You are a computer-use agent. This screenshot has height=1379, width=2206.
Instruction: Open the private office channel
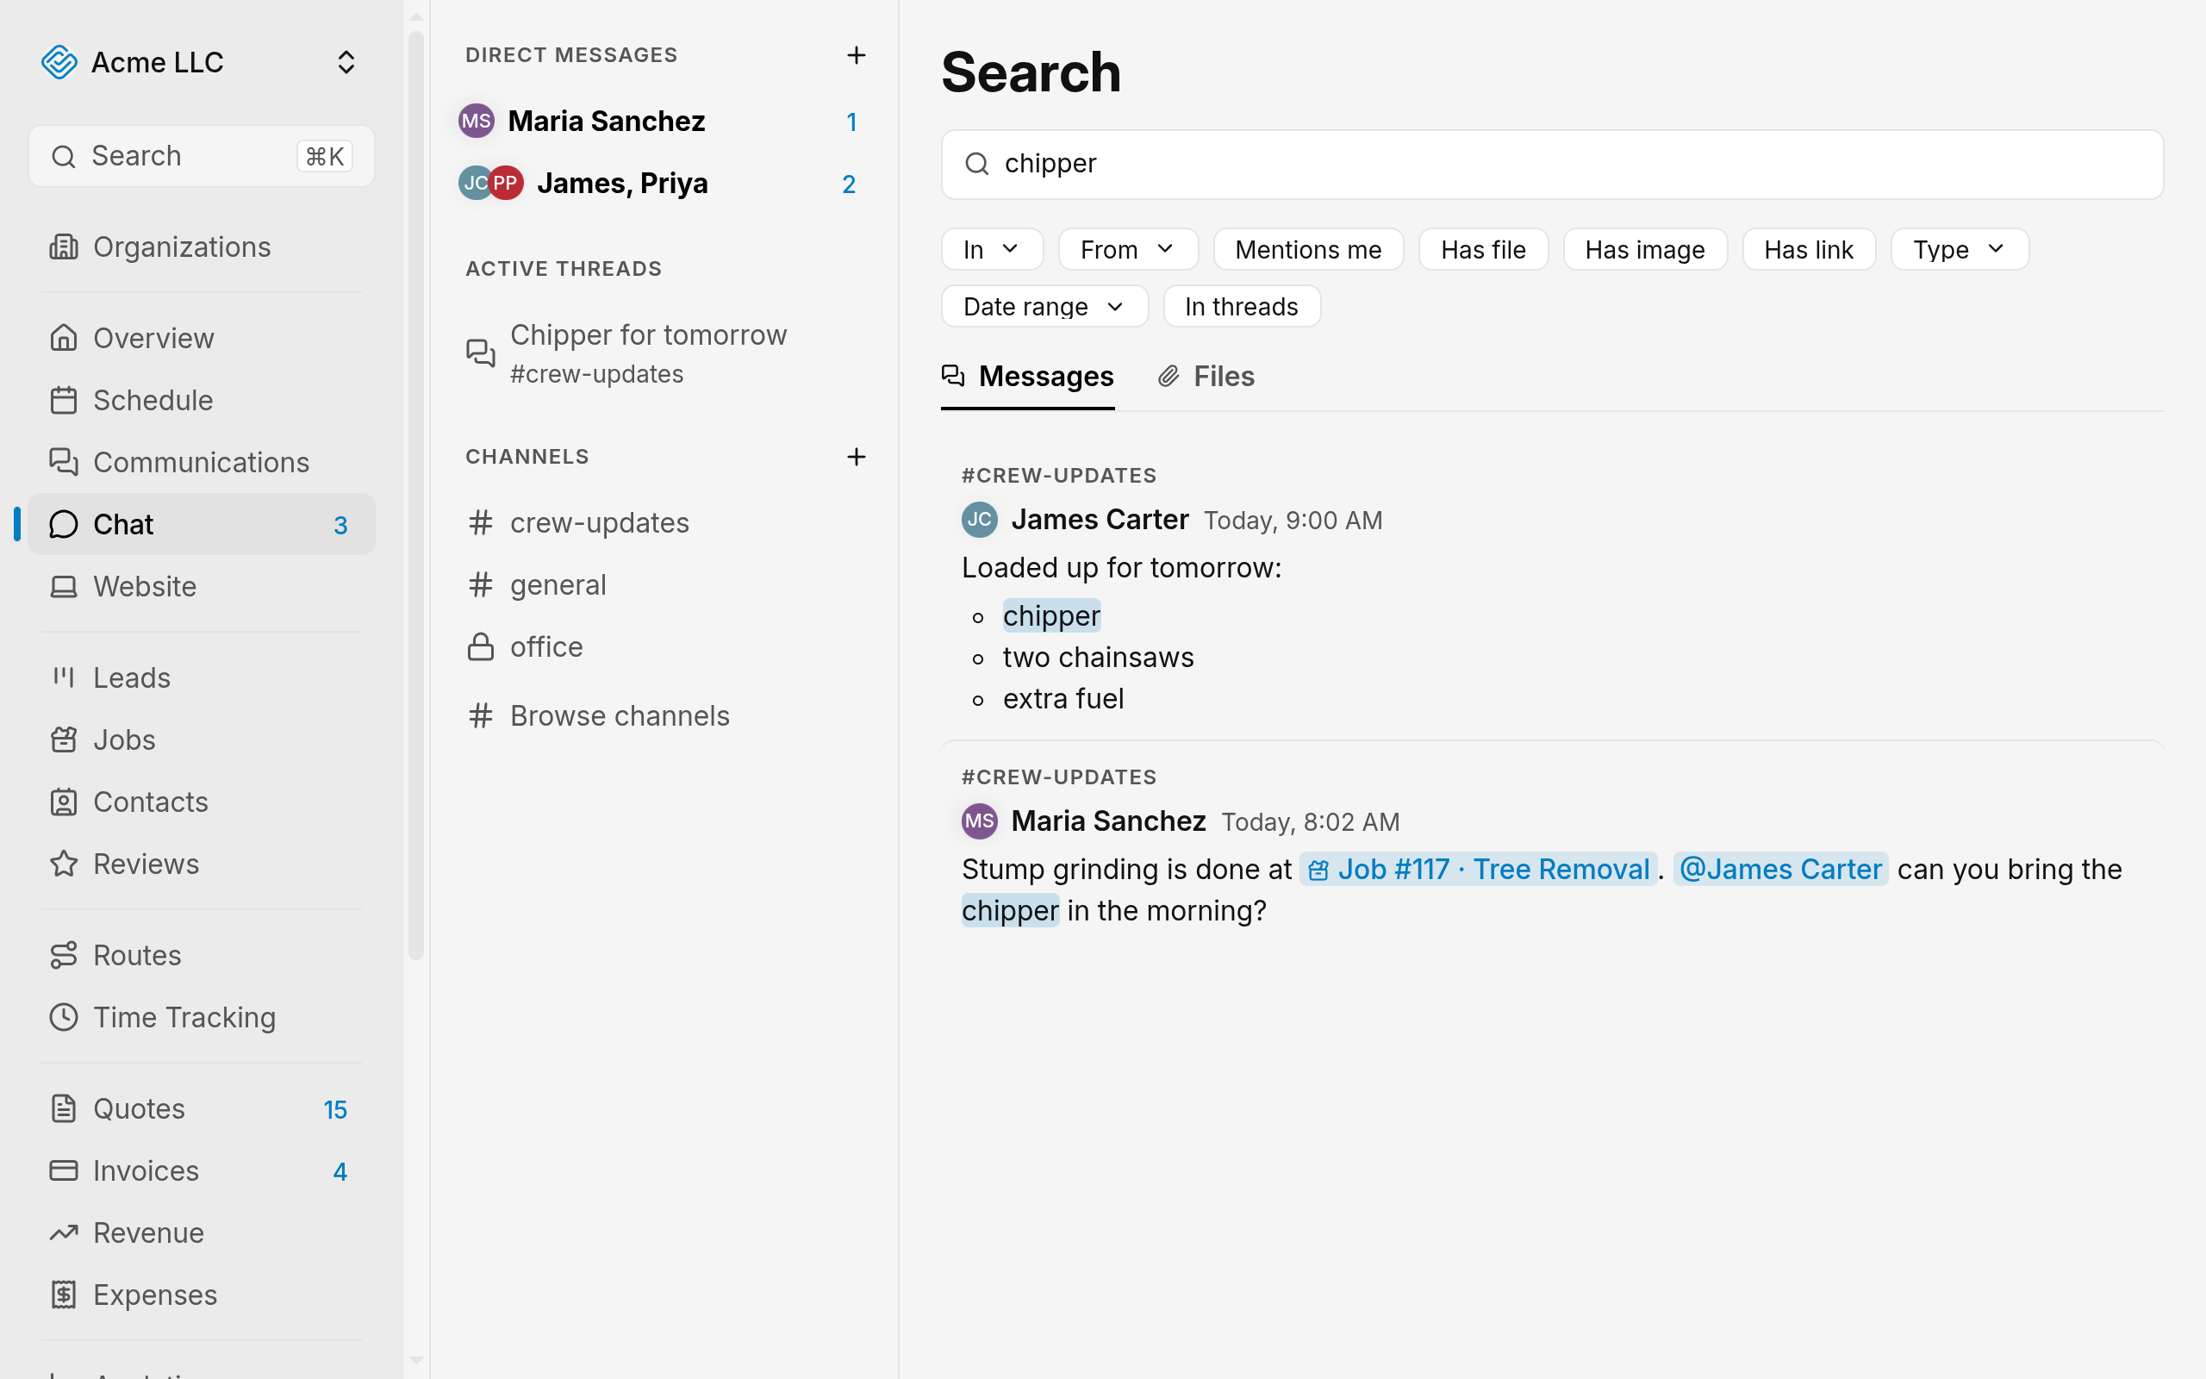664,646
